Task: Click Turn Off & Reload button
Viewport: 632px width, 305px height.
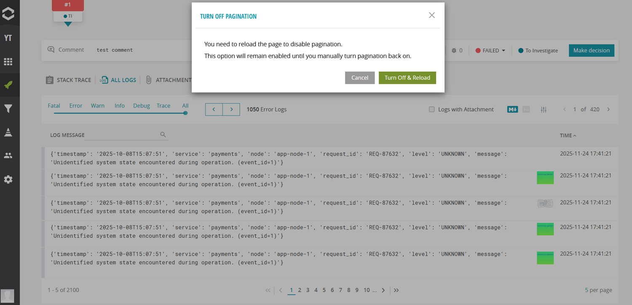Action: [407, 78]
